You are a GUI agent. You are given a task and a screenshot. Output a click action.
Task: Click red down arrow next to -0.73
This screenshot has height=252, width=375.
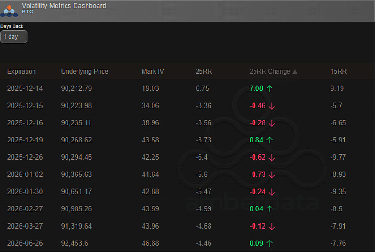272,175
